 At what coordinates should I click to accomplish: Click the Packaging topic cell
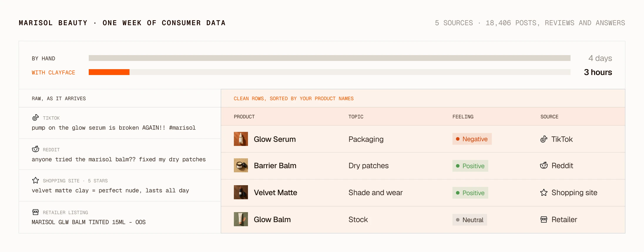coord(366,139)
